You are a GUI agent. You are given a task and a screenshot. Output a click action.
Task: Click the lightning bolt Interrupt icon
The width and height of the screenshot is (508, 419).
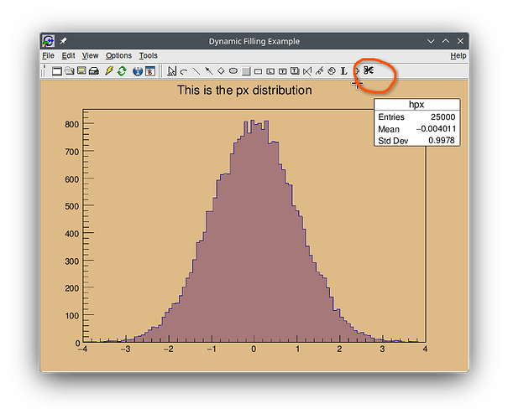tap(109, 71)
